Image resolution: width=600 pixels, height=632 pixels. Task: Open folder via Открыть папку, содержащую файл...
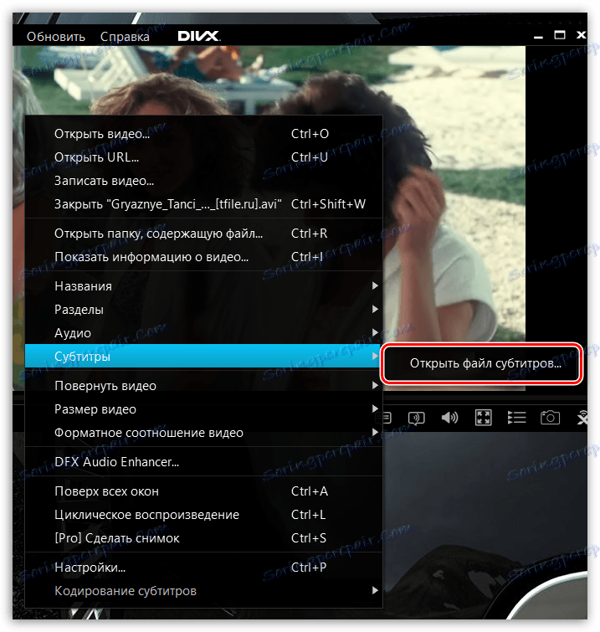pos(203,234)
